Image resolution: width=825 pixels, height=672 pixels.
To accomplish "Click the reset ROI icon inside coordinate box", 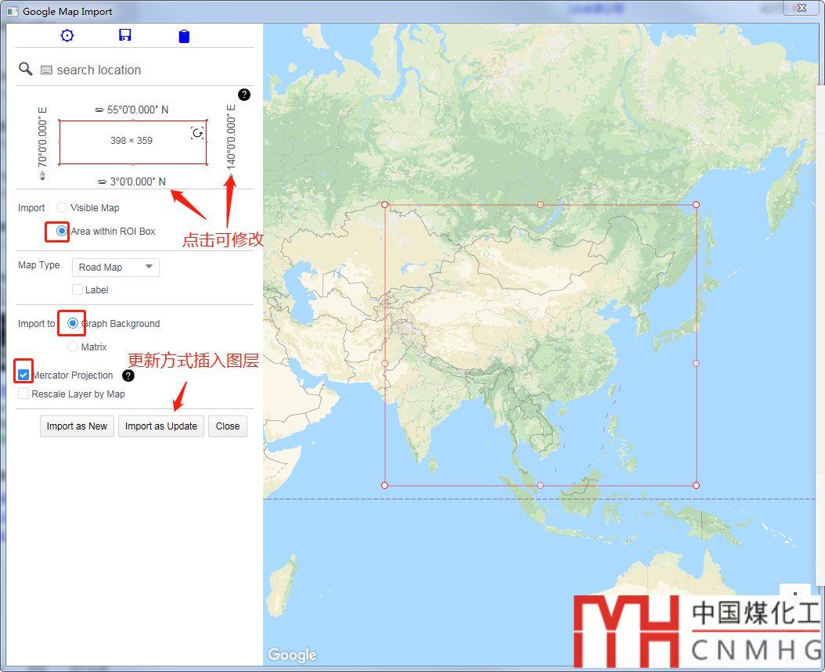I will point(197,133).
